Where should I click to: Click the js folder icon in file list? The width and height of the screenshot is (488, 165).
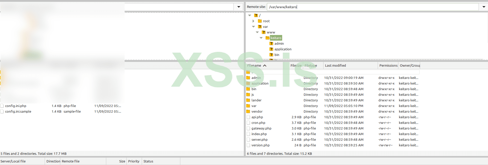click(x=248, y=95)
